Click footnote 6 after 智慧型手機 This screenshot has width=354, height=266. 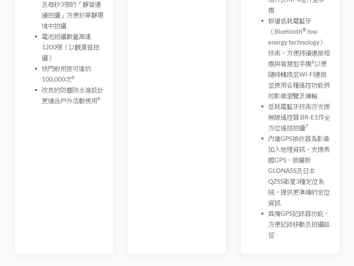tap(313, 62)
